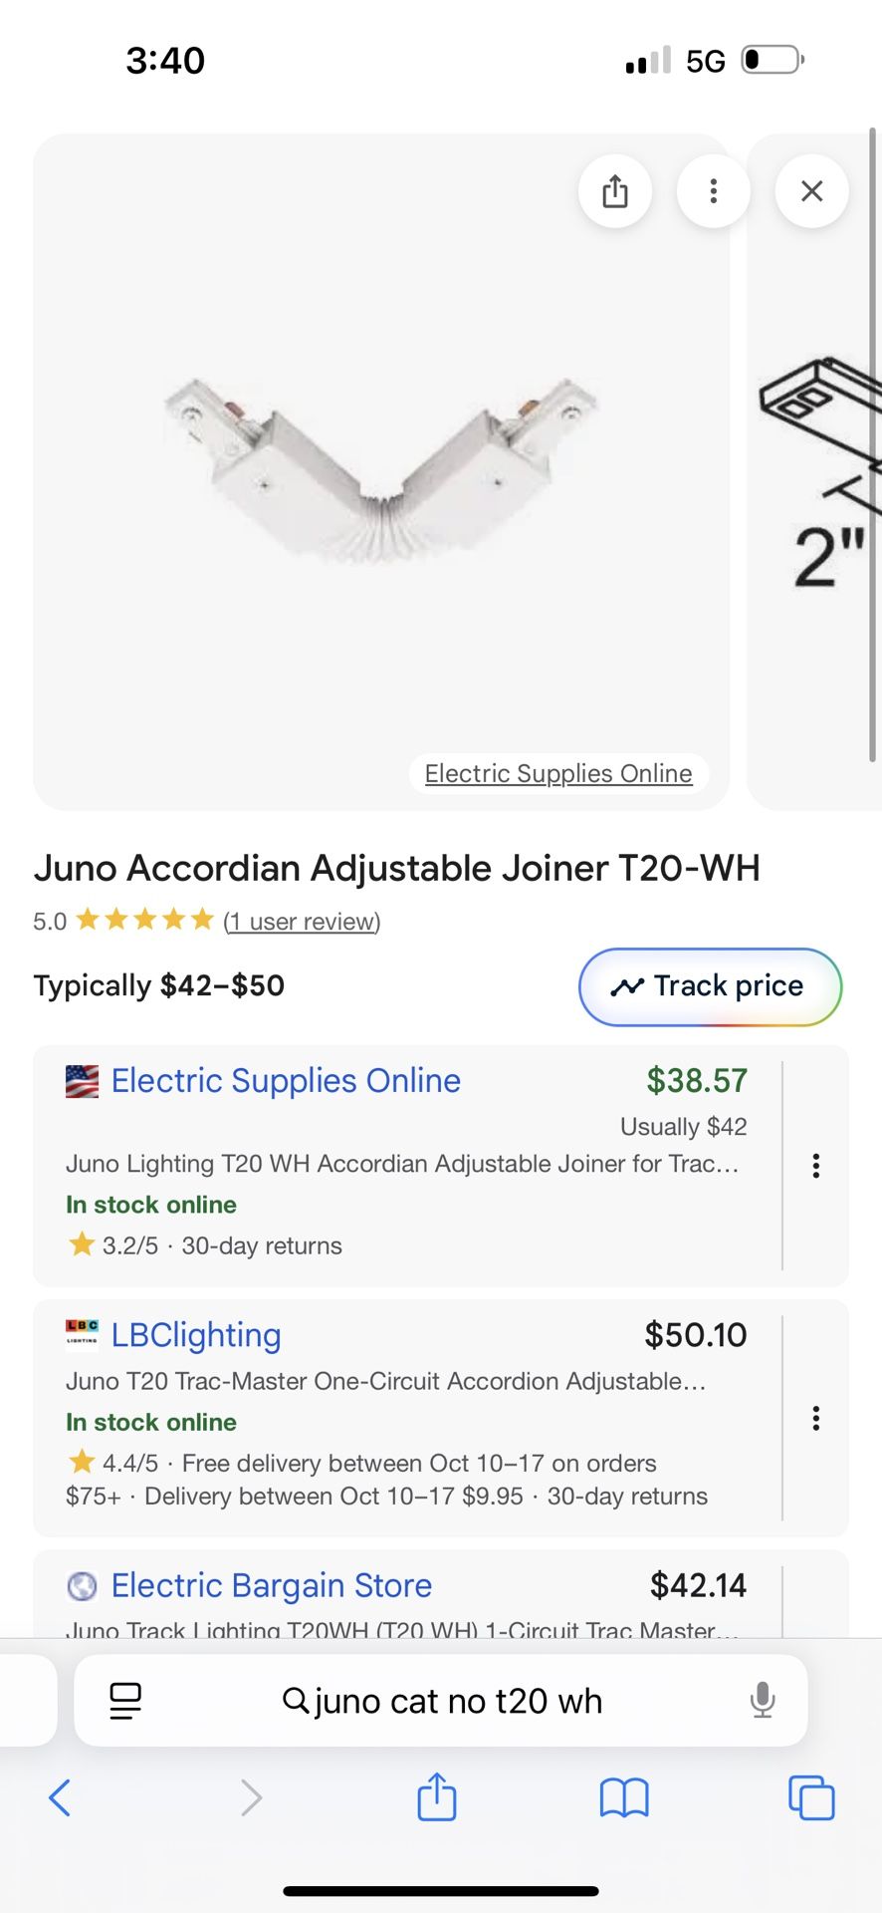
Task: Tap Electric Supplies Online image source label
Action: 558,774
